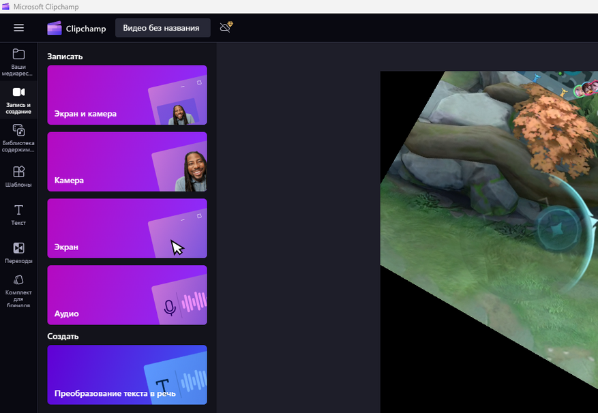Start "Аудио" recording card
This screenshot has width=598, height=413.
click(x=127, y=295)
